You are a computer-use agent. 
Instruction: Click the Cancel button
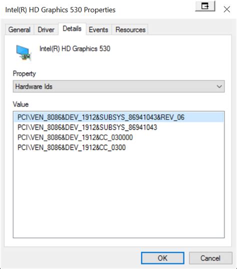[x=210, y=258]
